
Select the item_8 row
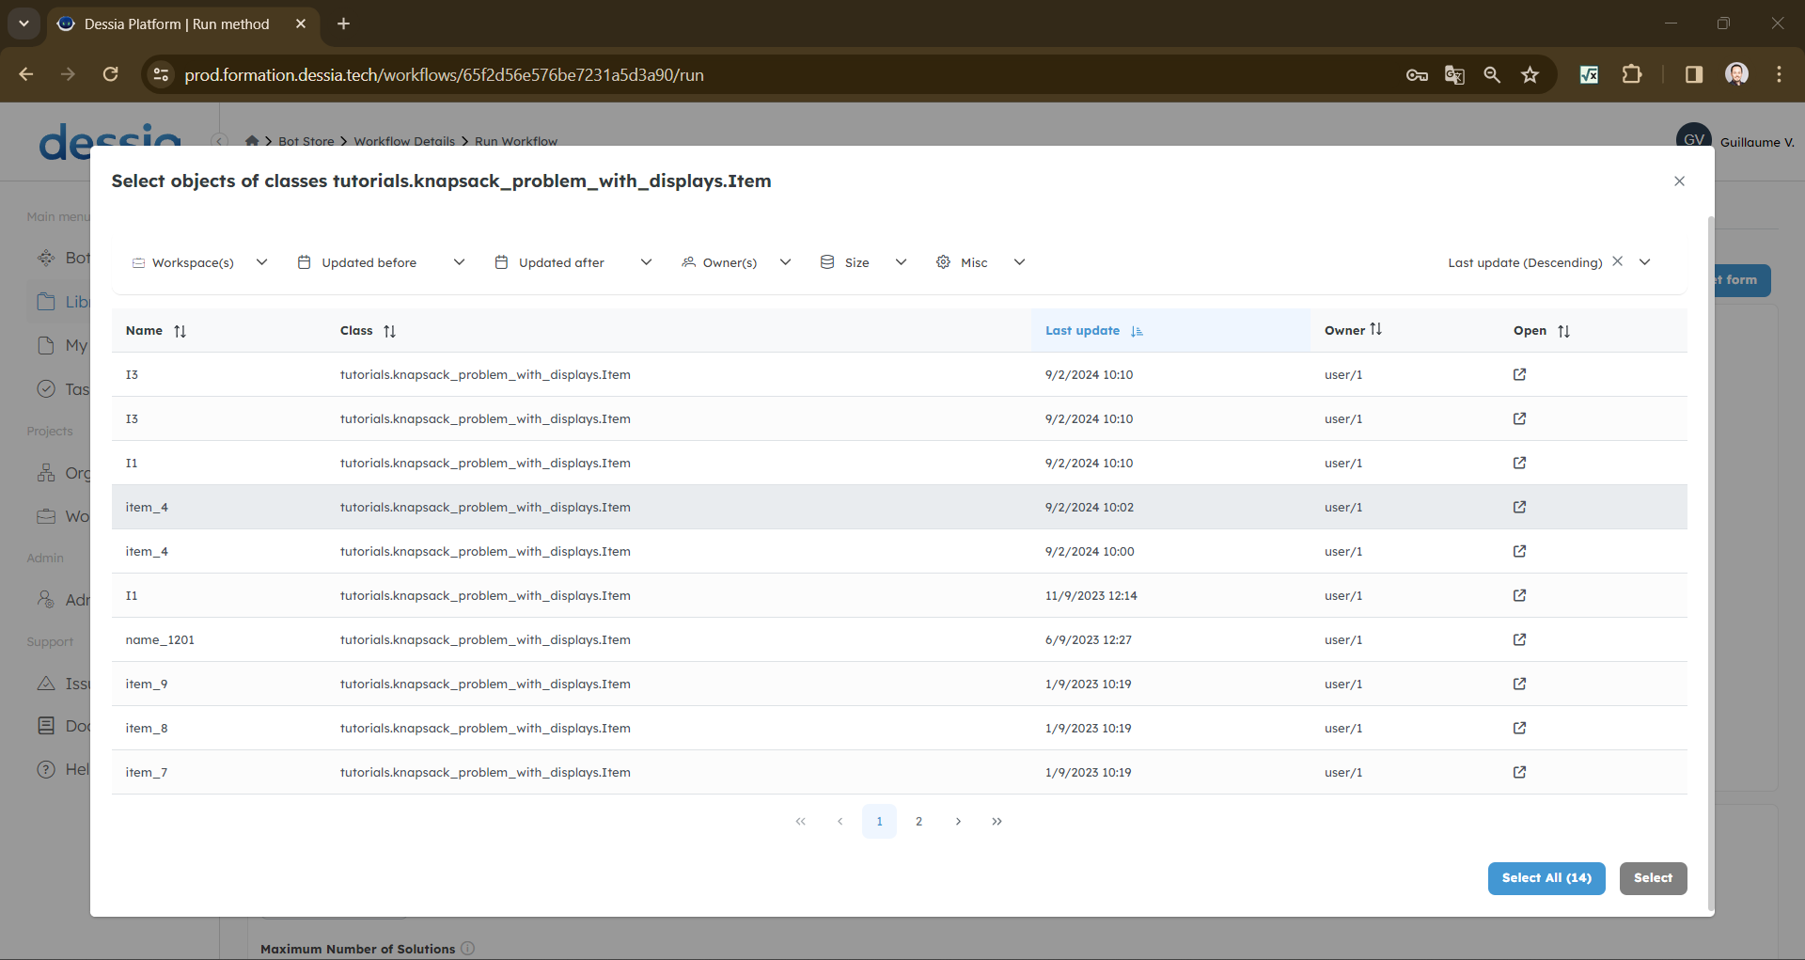[x=899, y=728]
